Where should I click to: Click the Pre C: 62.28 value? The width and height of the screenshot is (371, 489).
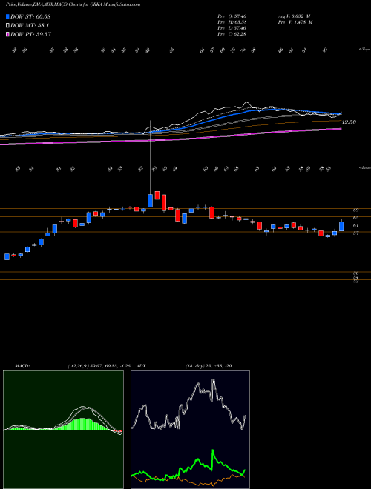tap(232, 34)
